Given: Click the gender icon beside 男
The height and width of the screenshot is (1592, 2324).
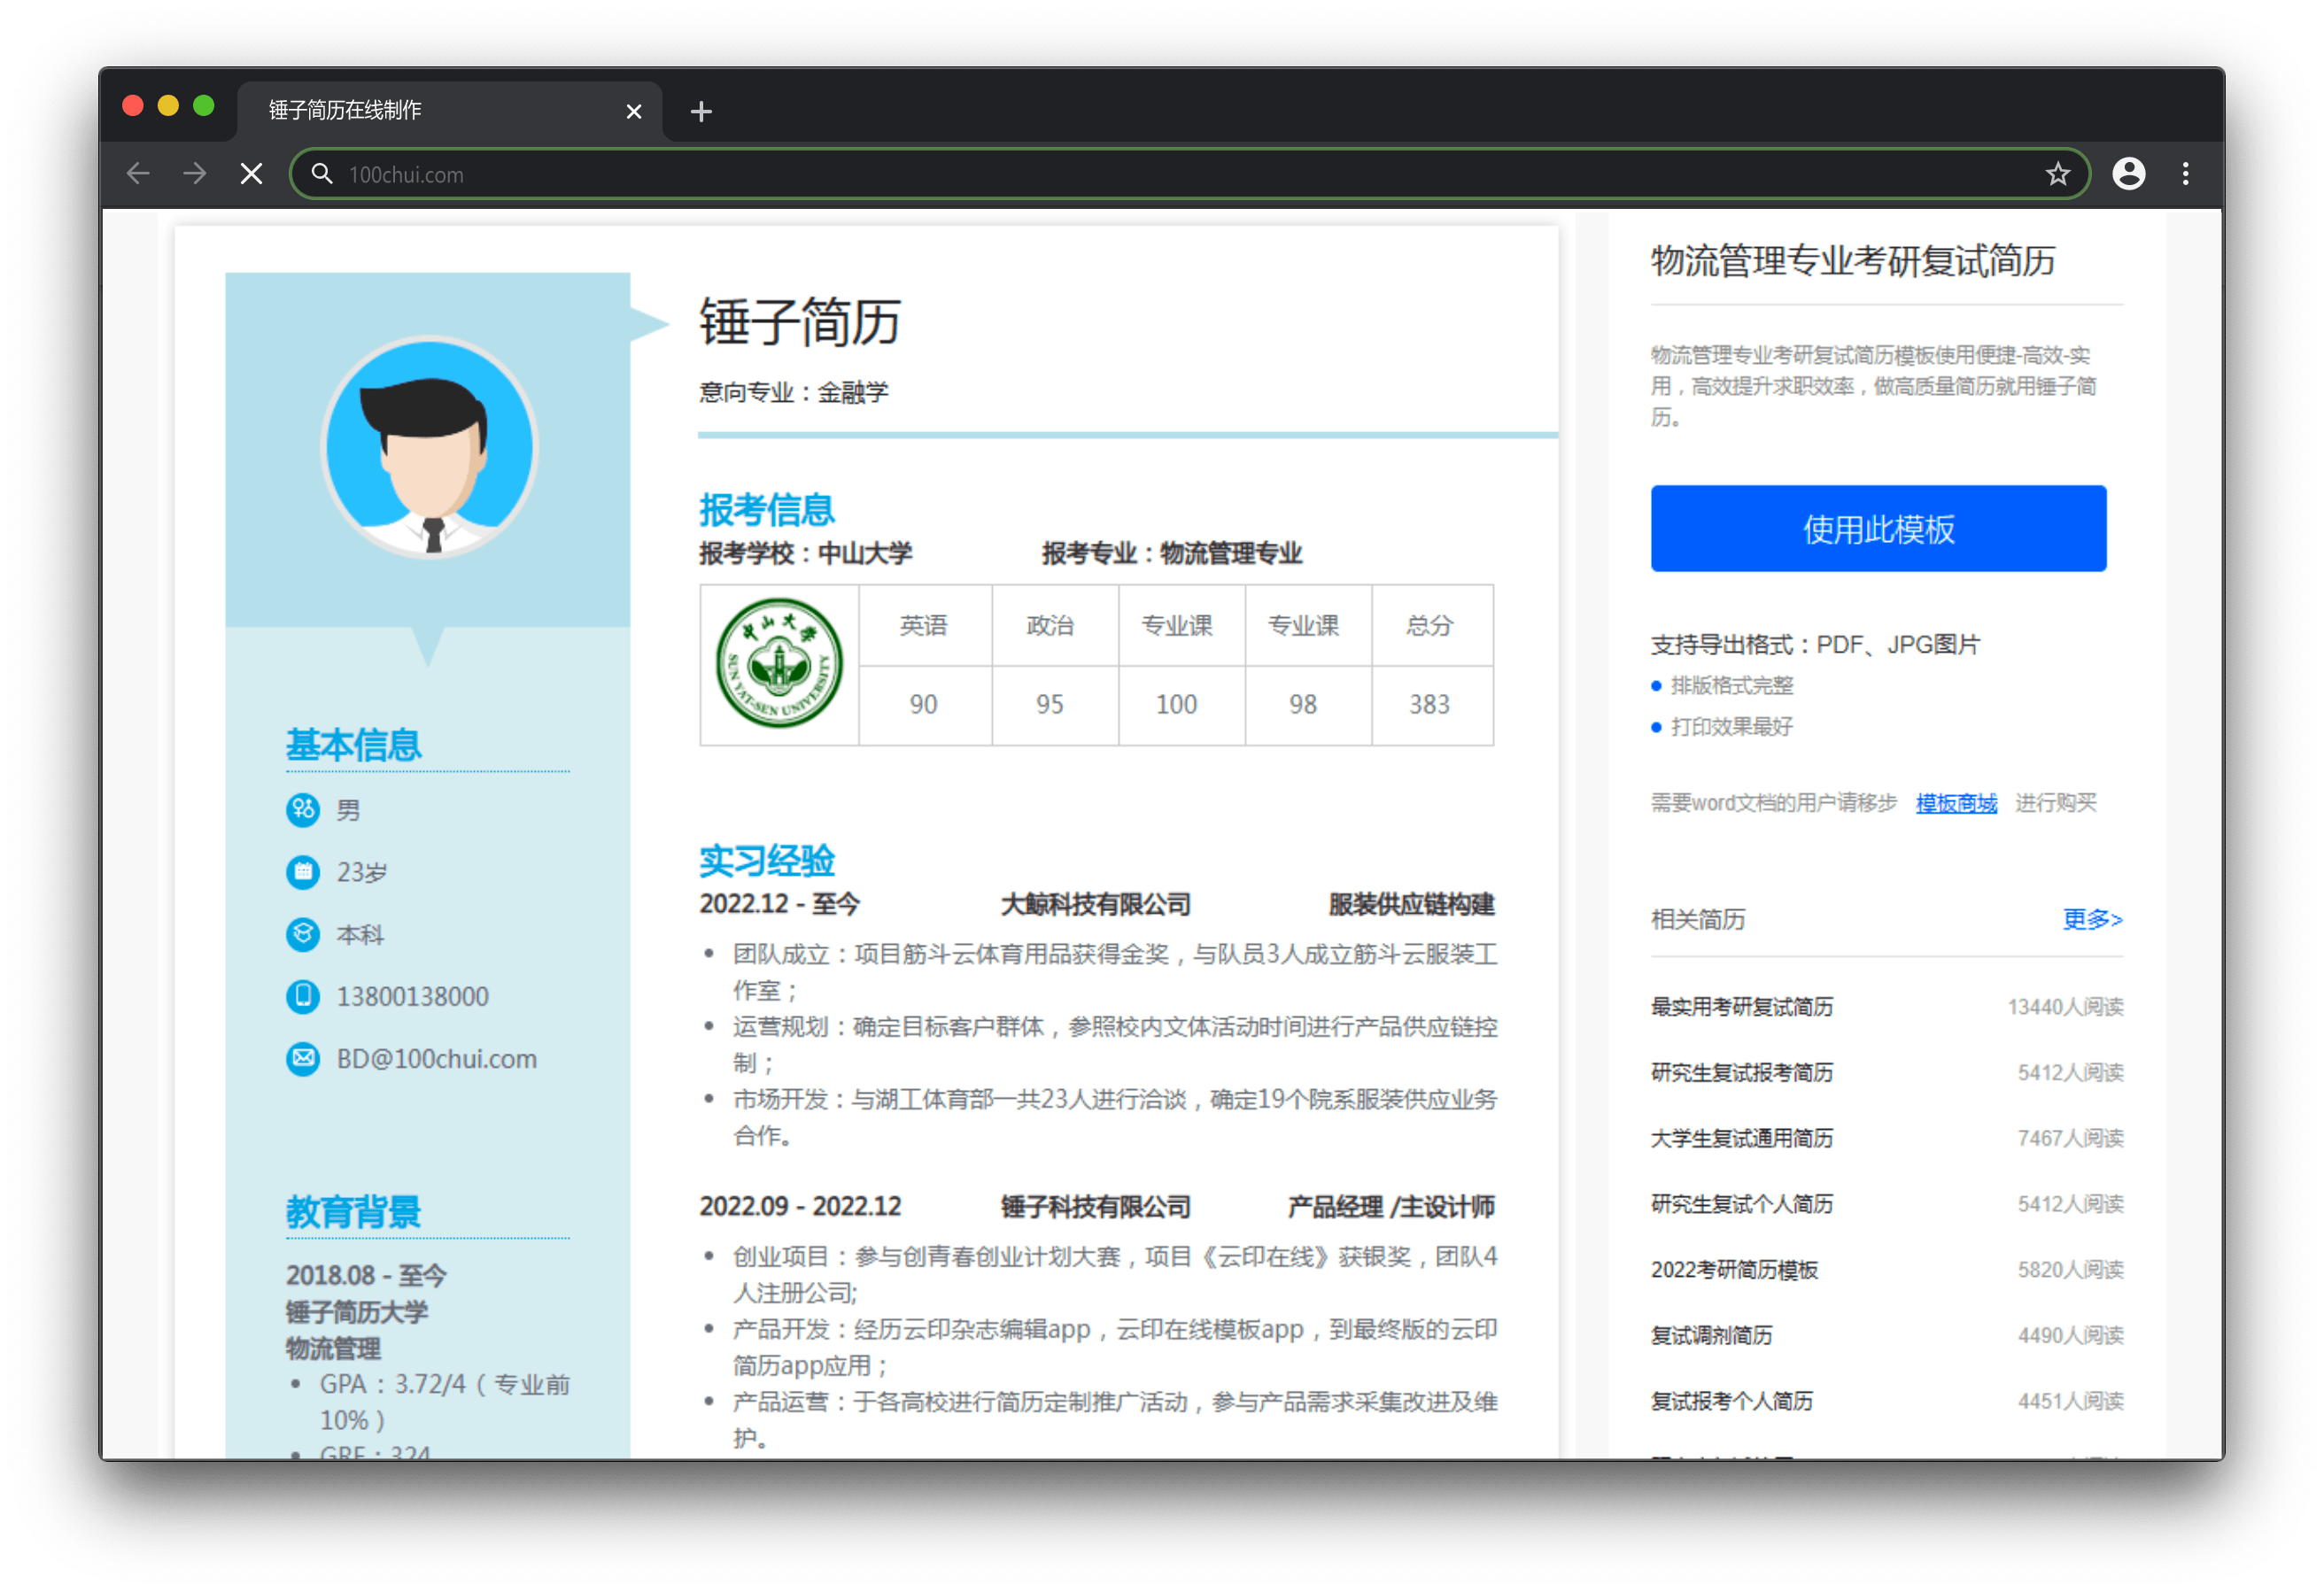Looking at the screenshot, I should coord(303,810).
